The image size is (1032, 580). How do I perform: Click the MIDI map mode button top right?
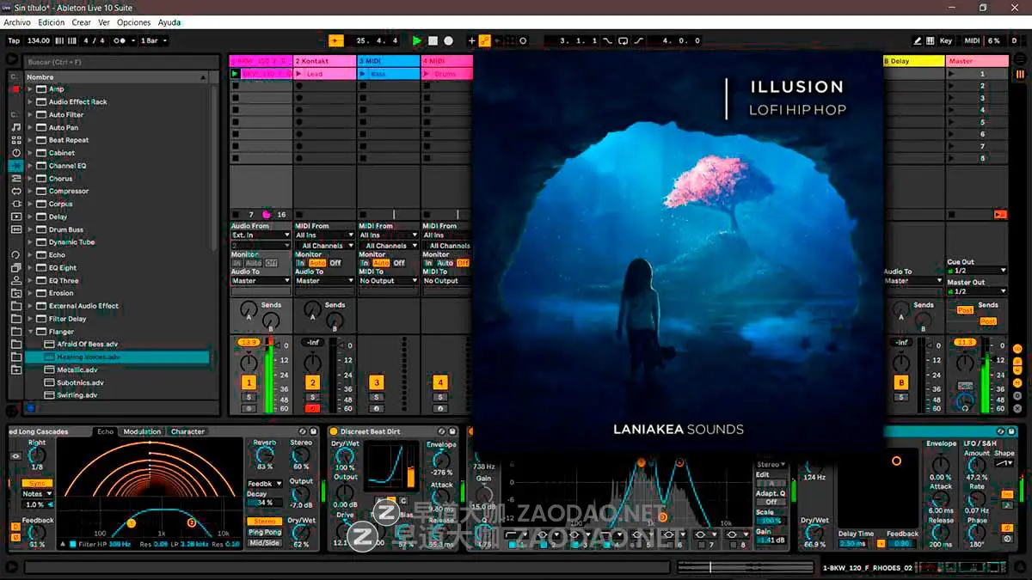point(973,40)
